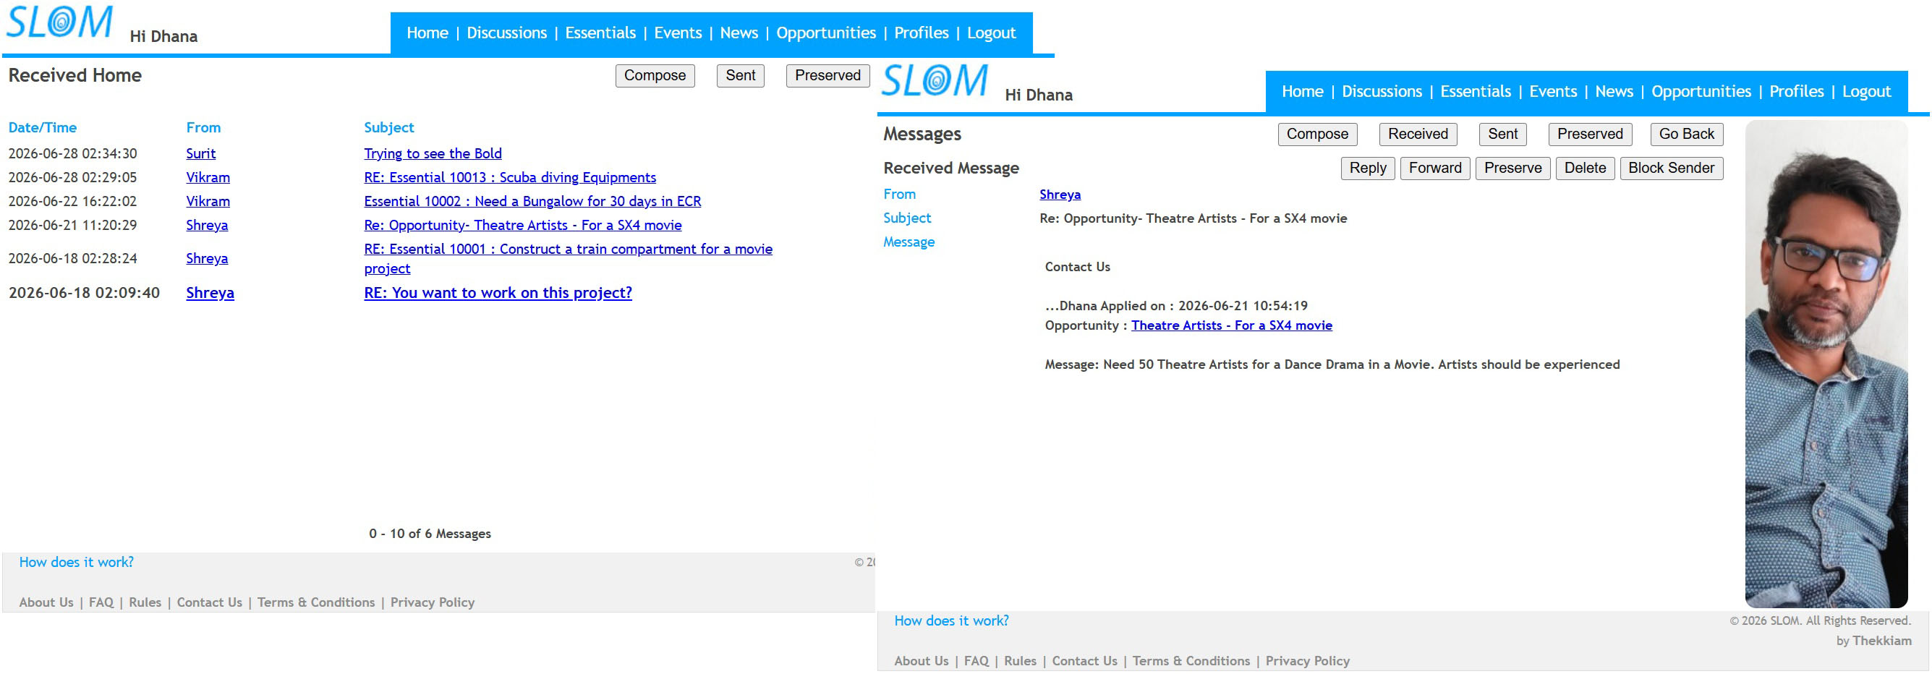
Task: Open Vikram's link in the 2026-06-22 row
Action: pyautogui.click(x=208, y=202)
